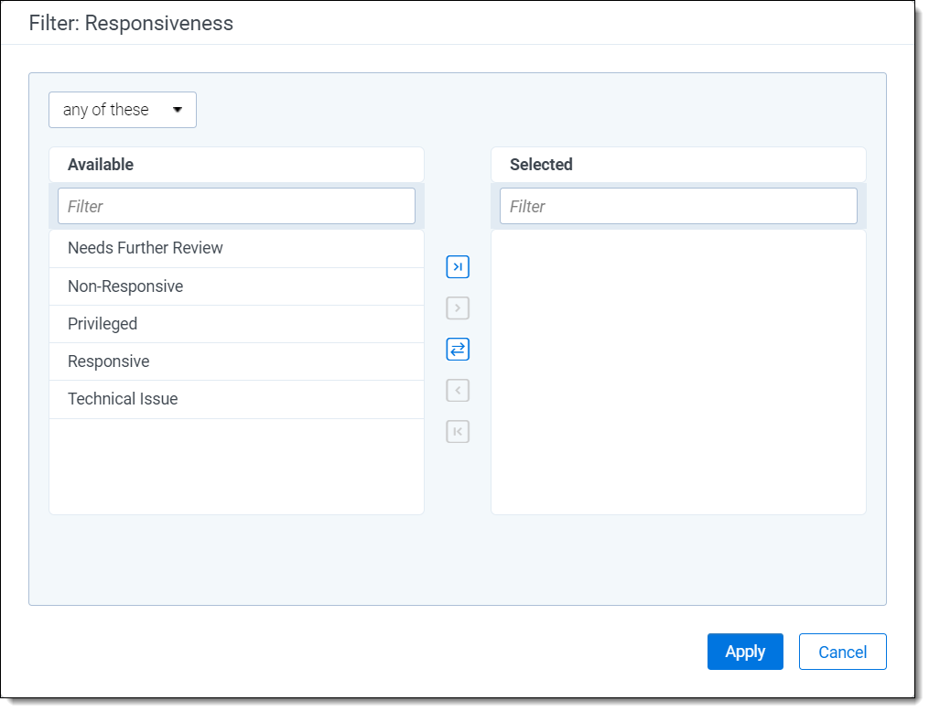Click the move left single-arrow icon
This screenshot has height=712, width=929.
(x=458, y=391)
